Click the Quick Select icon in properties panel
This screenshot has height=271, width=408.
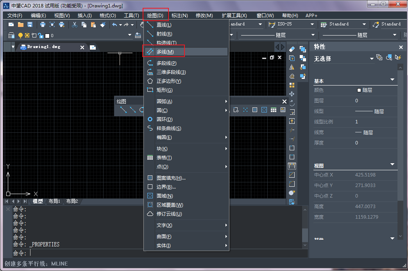(398, 58)
